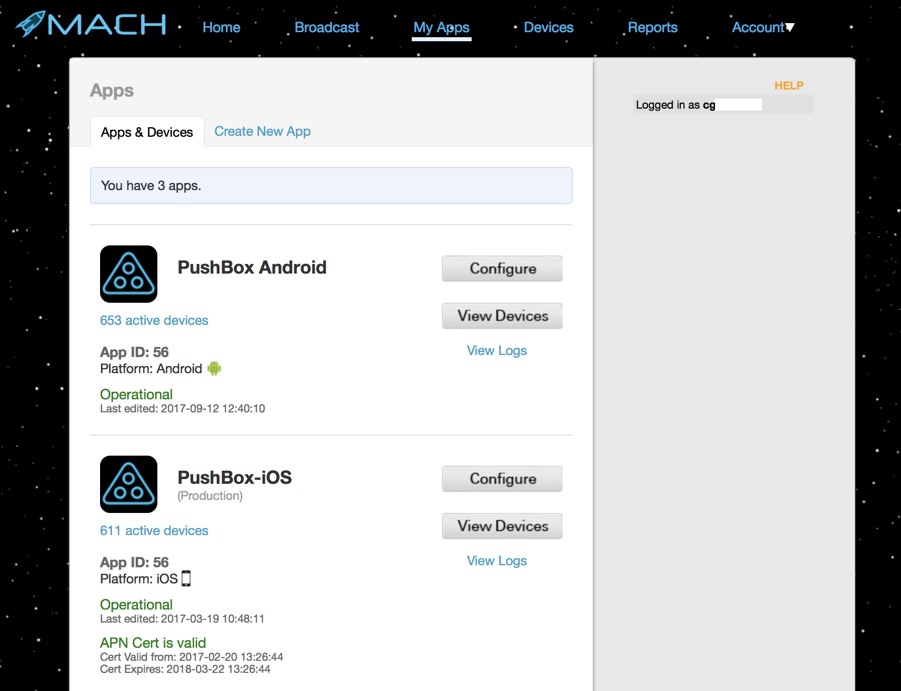The width and height of the screenshot is (901, 691).
Task: Click the 'You have 3 apps.' notice
Action: [331, 186]
